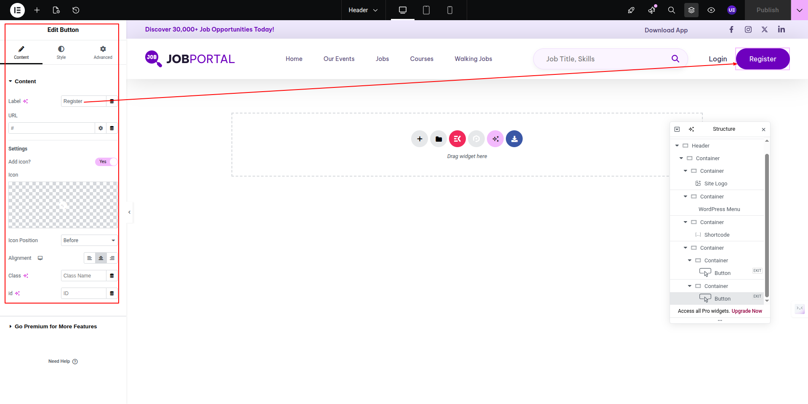Select center alignment option
Screen dimensions: 808x404
pyautogui.click(x=101, y=258)
